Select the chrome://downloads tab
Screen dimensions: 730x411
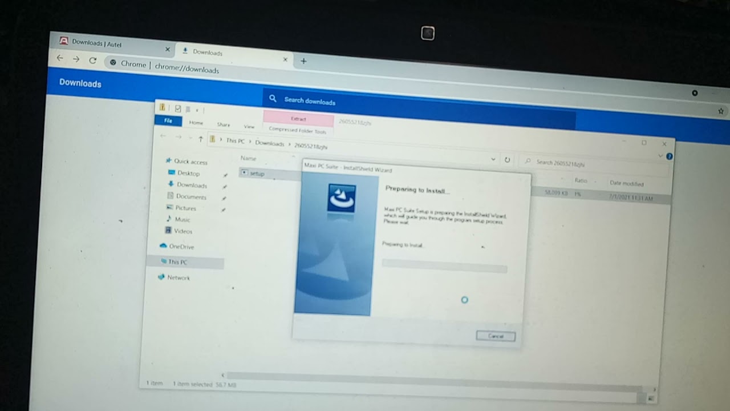[x=234, y=54]
